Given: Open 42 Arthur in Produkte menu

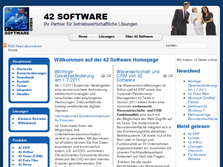Looking at the screenshot, I should [26, 152].
